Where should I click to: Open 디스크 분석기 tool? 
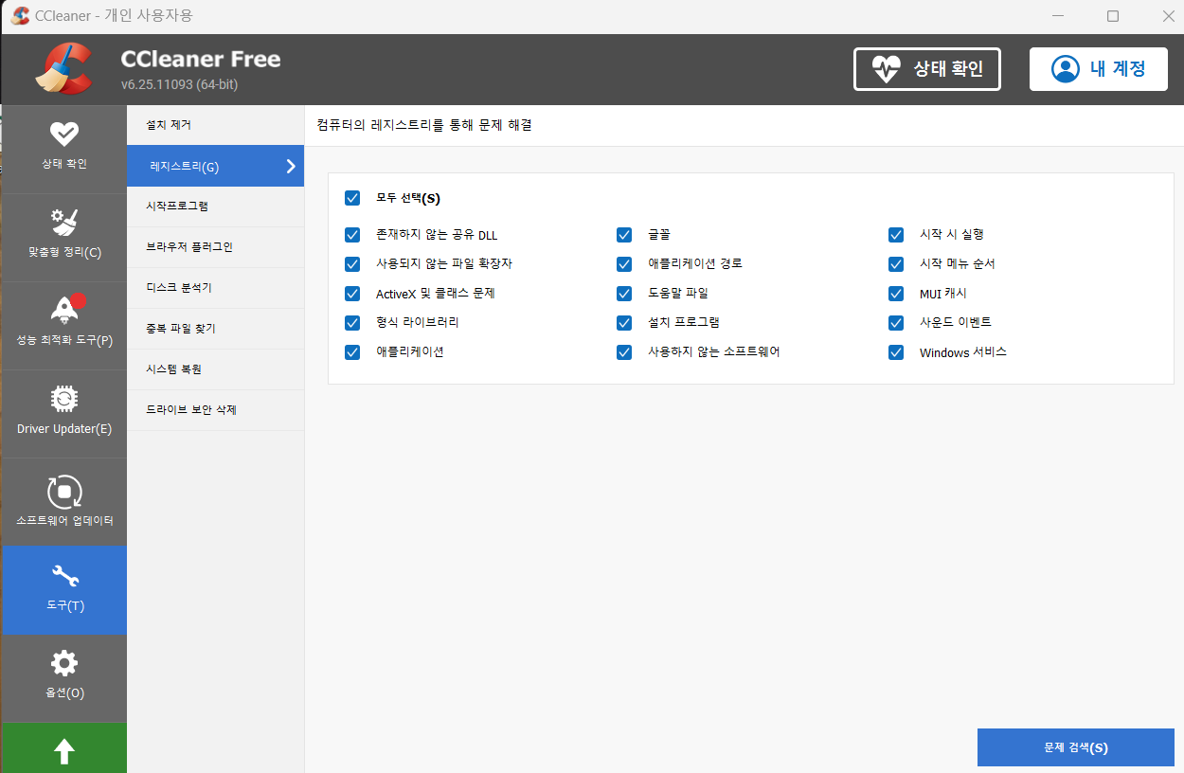coord(215,288)
